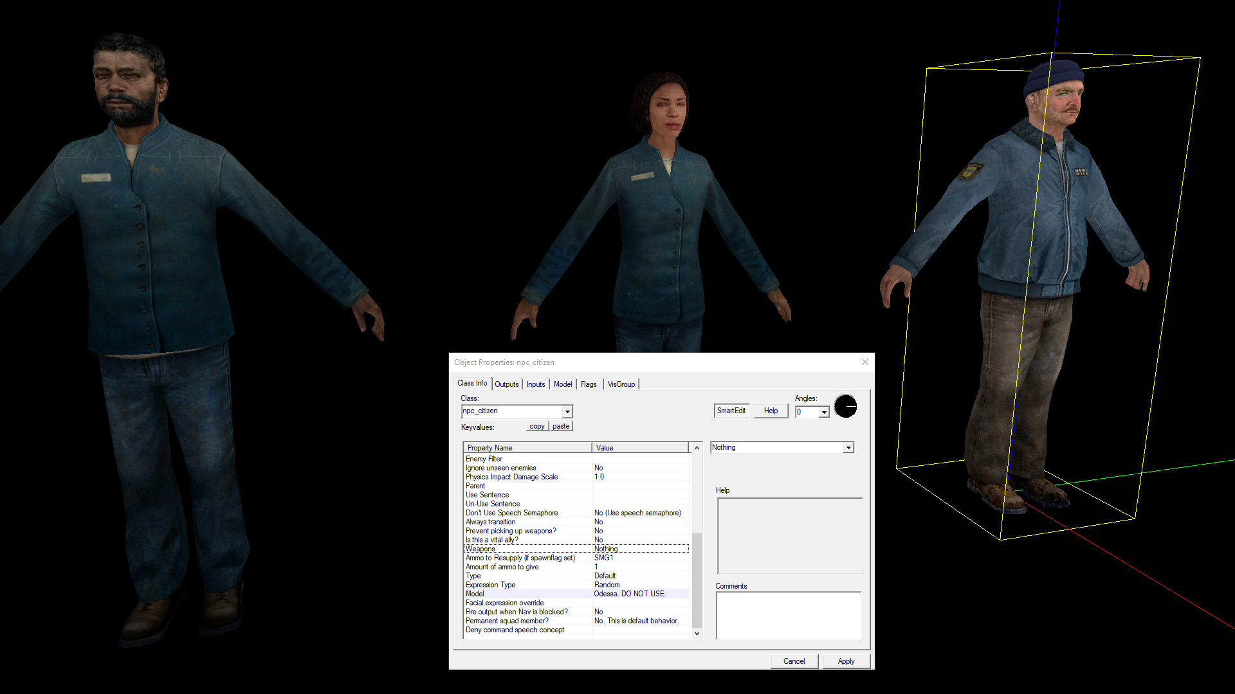The height and width of the screenshot is (694, 1235).
Task: Select the Un-Use Sentence property row
Action: [x=576, y=504]
